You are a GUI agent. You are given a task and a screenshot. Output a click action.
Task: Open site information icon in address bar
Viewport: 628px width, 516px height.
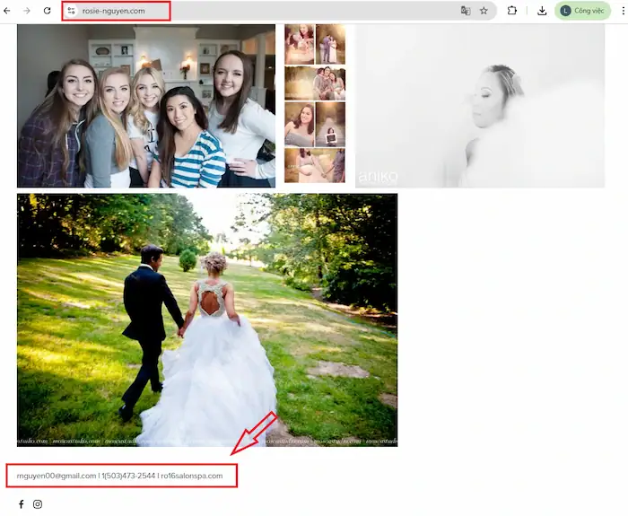coord(72,11)
